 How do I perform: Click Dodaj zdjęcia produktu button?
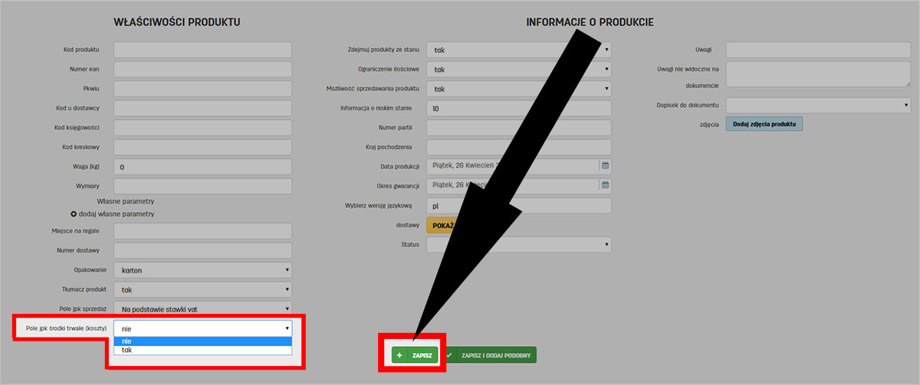coord(764,124)
